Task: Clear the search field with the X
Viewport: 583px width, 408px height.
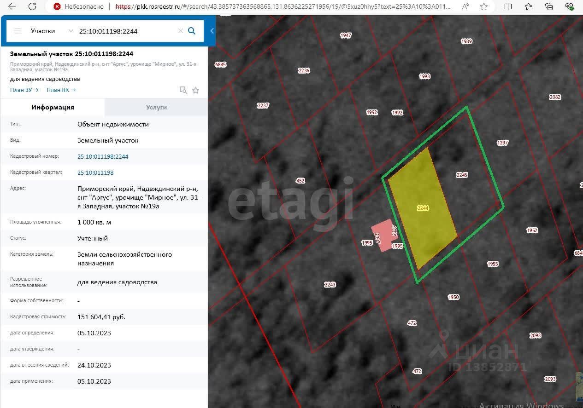Action: (180, 31)
